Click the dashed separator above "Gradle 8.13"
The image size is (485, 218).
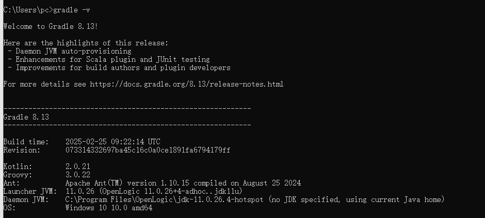coord(127,109)
